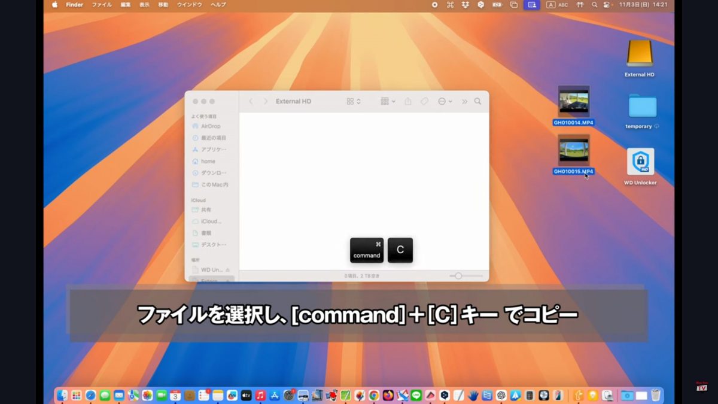Open FaceTime from the Dock

[162, 396]
